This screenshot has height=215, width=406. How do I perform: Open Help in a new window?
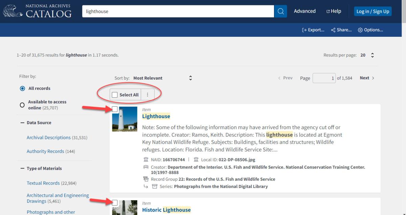click(333, 11)
